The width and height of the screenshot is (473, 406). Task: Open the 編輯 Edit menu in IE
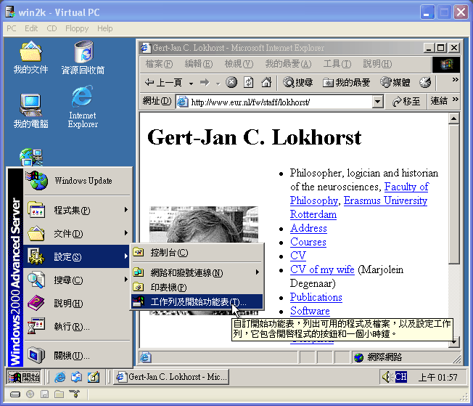pos(199,64)
